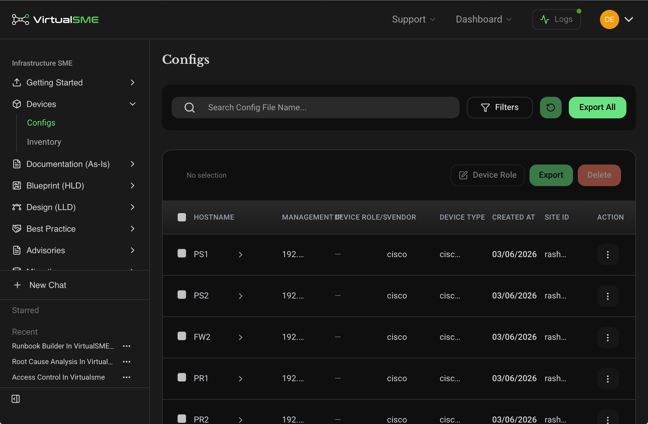This screenshot has width=648, height=424.
Task: Collapse the sidebar panel icon
Action: 16,399
